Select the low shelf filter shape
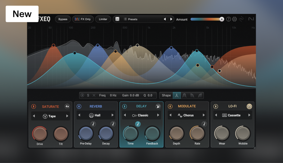This screenshot has width=283, height=163. tap(192, 95)
